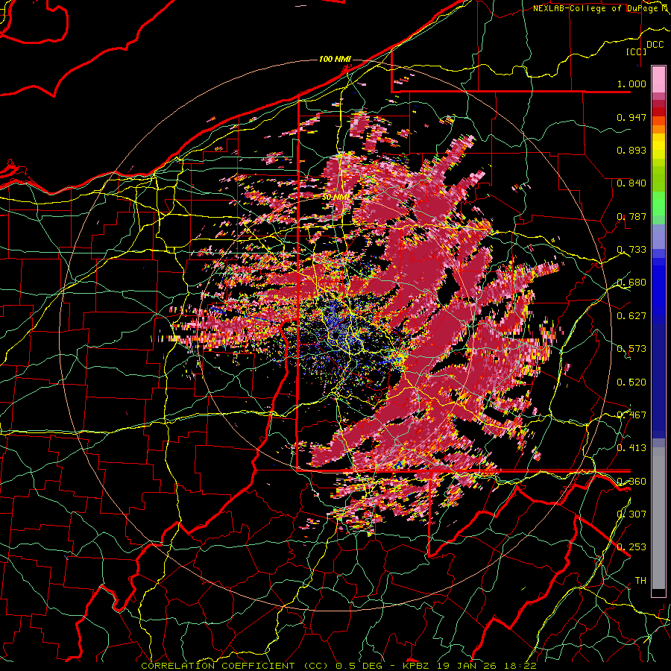The image size is (671, 671).
Task: Click the 0.253 scale value
Action: 631,547
